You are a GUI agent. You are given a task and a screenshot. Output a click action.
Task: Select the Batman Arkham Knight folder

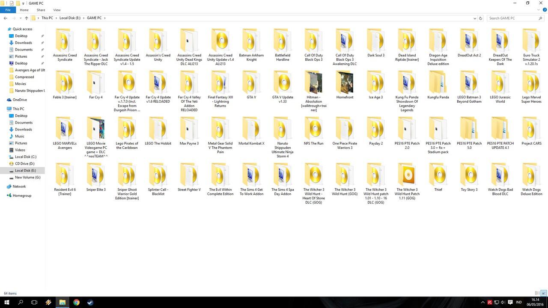pos(251,45)
